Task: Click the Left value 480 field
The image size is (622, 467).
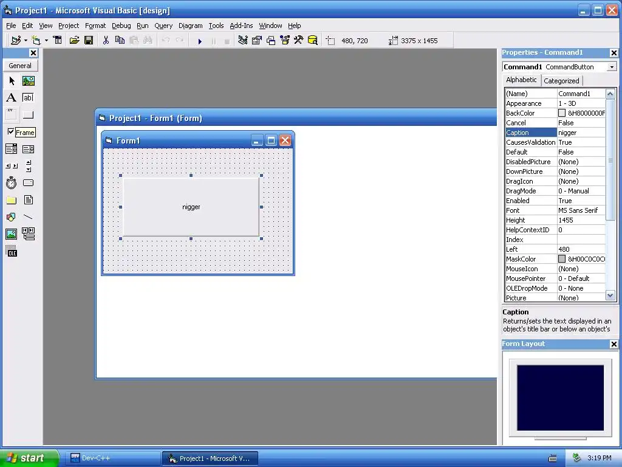Action: tap(581, 249)
